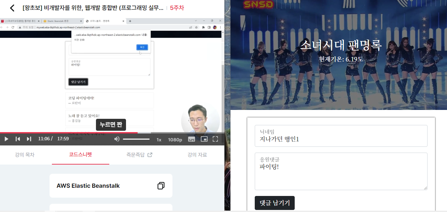This screenshot has width=447, height=212.
Task: Reload the page in video browser
Action: pyautogui.click(x=13, y=27)
